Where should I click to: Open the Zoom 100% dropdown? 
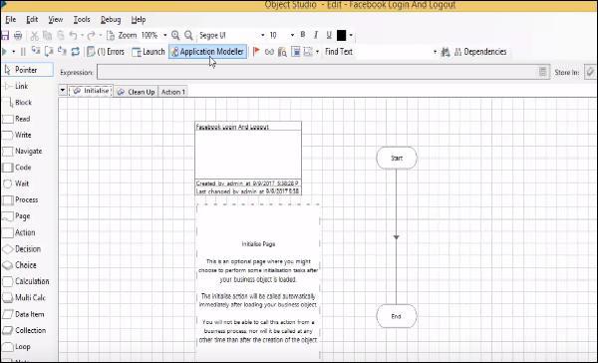pyautogui.click(x=165, y=36)
